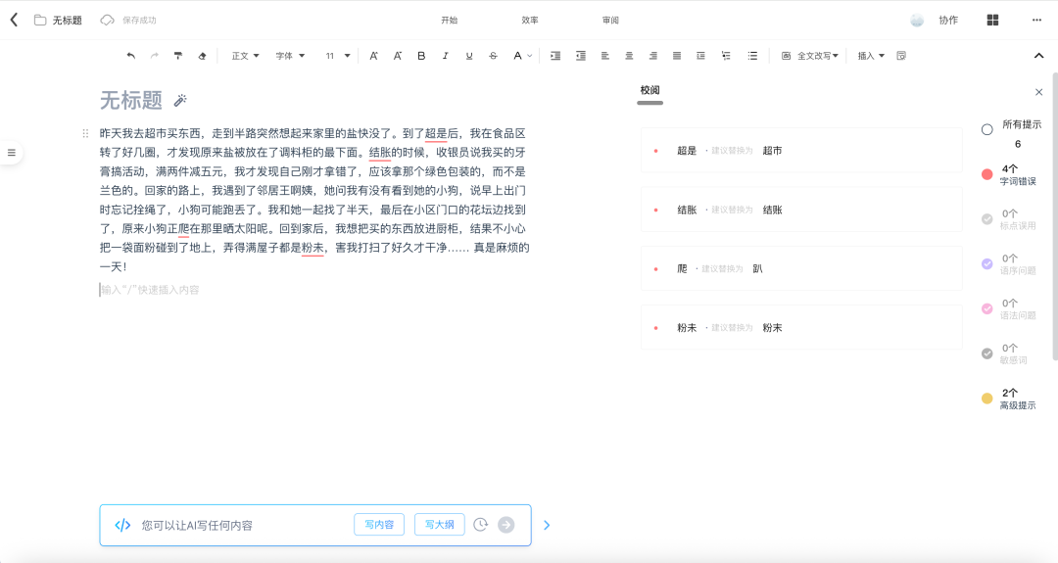Screen dimensions: 1058x563
Task: Activate the format painter tool
Action: 178,56
